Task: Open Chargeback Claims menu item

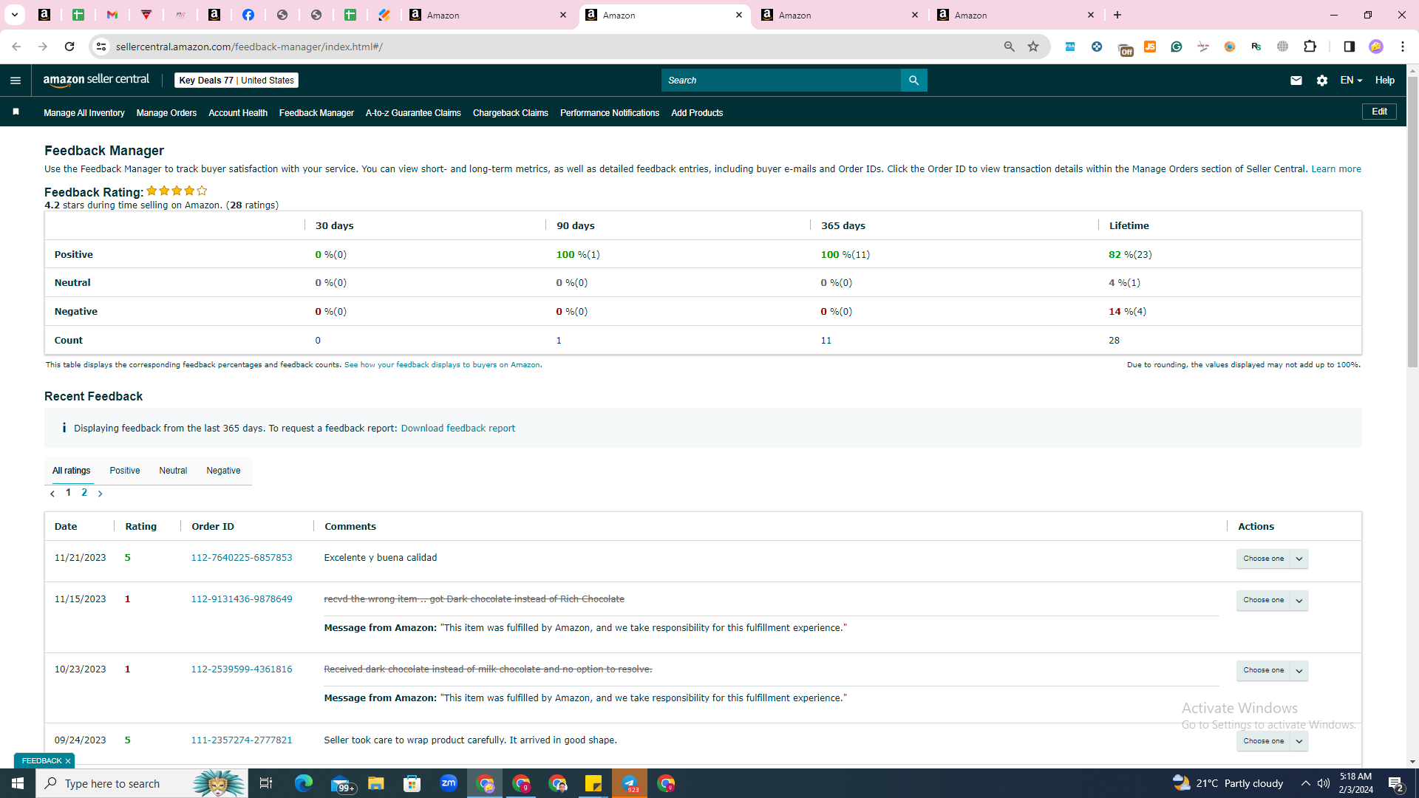Action: pos(511,113)
